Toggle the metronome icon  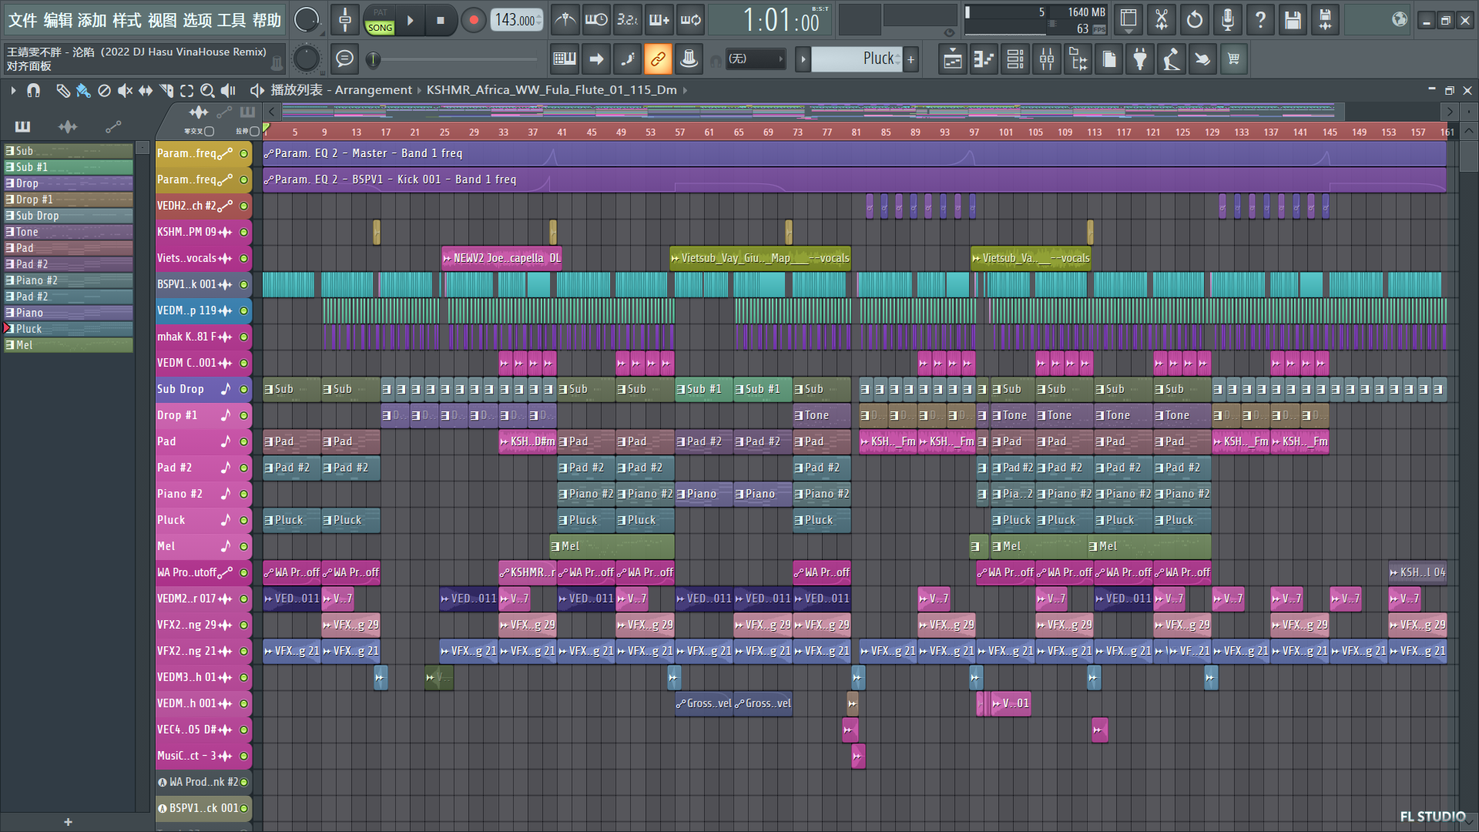click(x=565, y=20)
